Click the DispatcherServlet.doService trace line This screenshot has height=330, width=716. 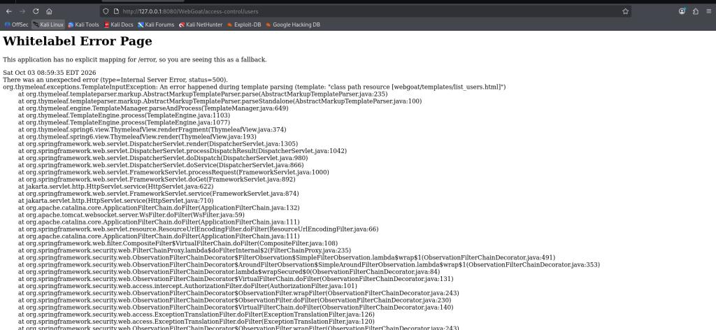tap(162, 165)
